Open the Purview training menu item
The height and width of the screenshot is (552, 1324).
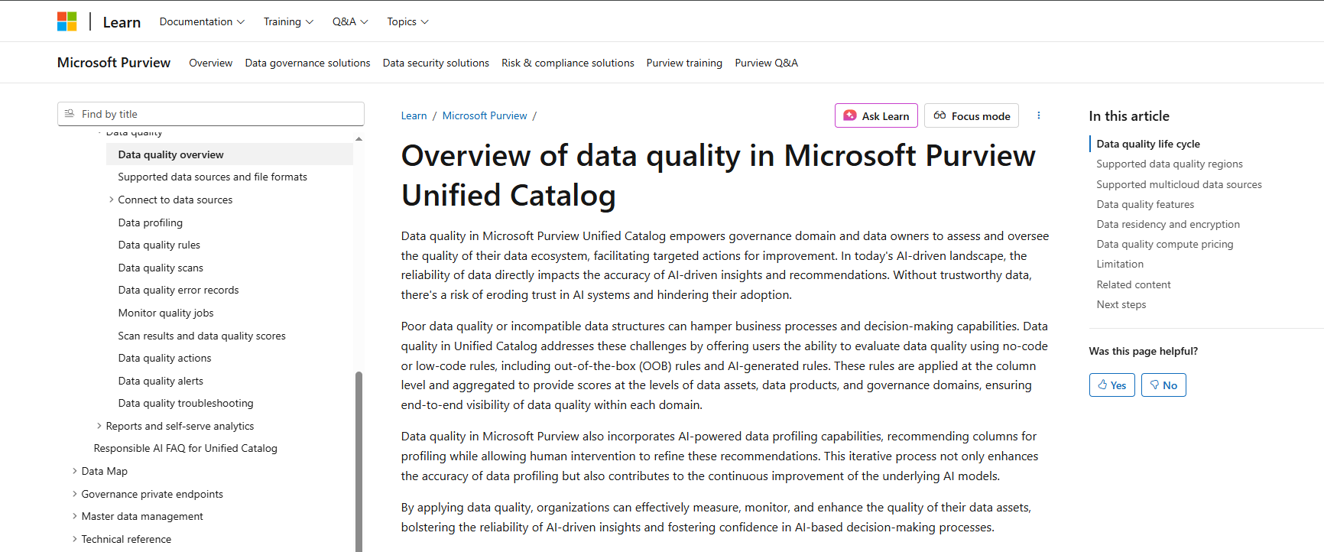click(x=684, y=63)
